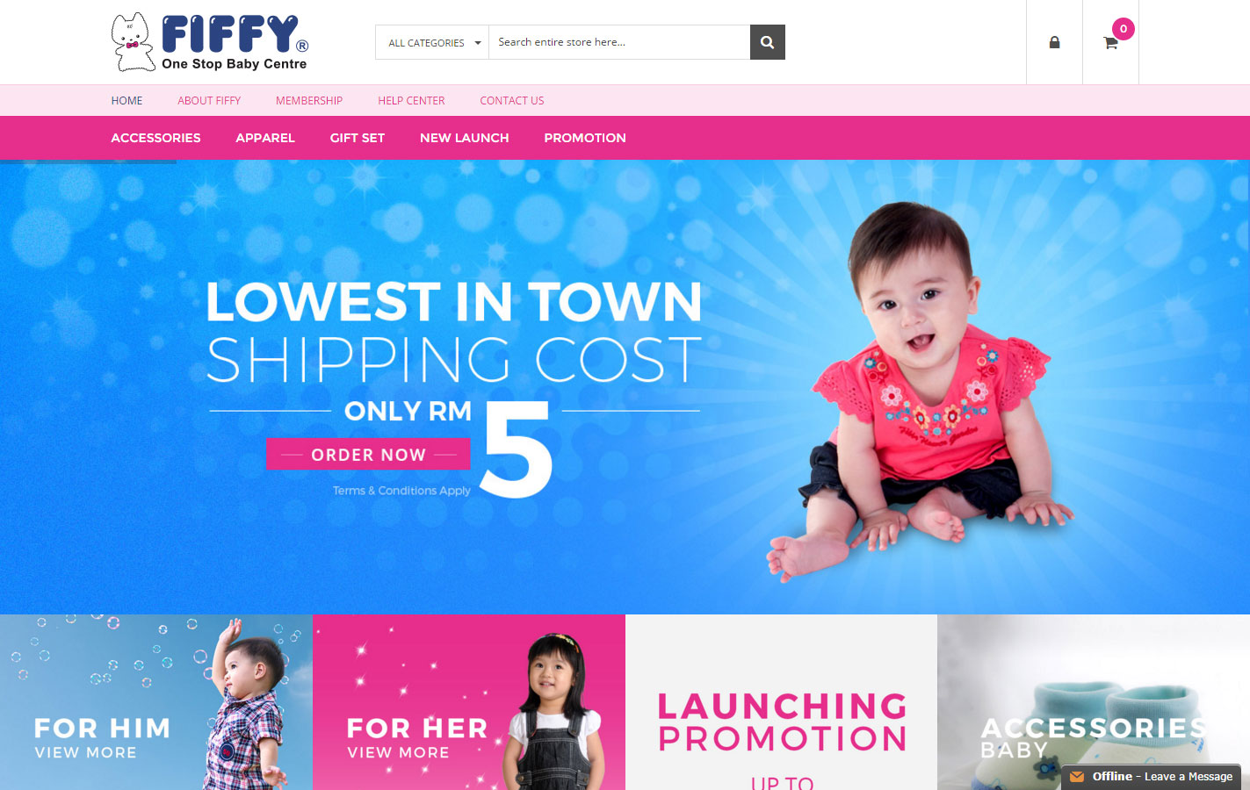The height and width of the screenshot is (790, 1250).
Task: Open the Accessories menu
Action: (155, 138)
